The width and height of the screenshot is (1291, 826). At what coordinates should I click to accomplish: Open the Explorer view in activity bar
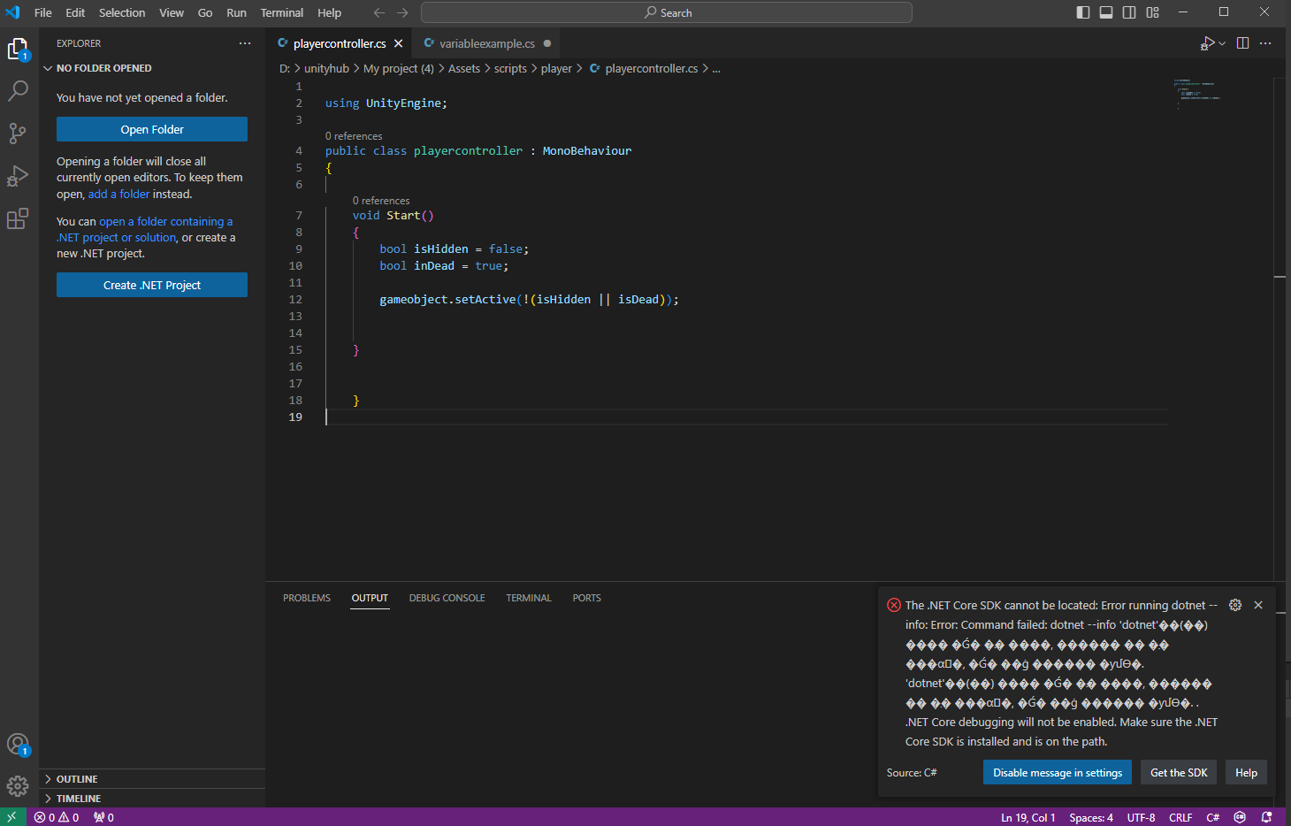(19, 49)
